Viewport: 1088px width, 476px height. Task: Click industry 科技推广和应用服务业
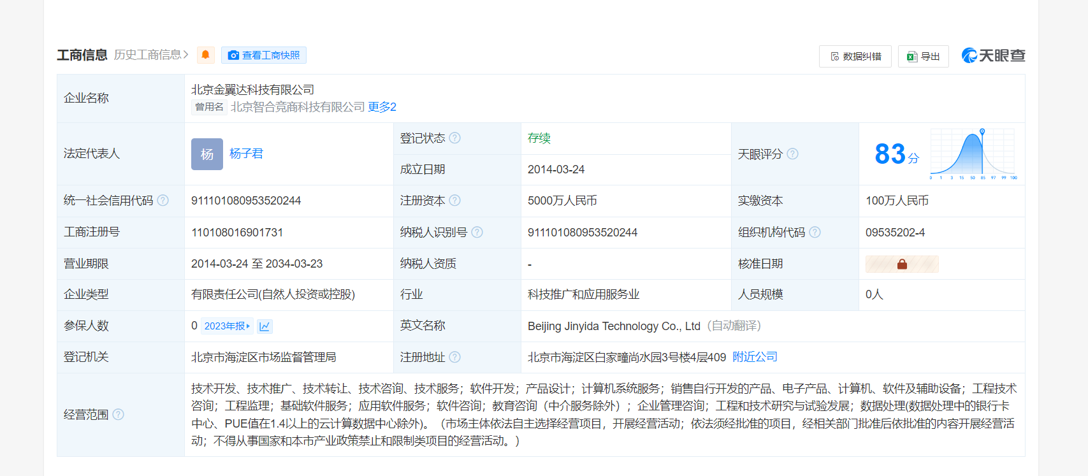[x=583, y=294]
